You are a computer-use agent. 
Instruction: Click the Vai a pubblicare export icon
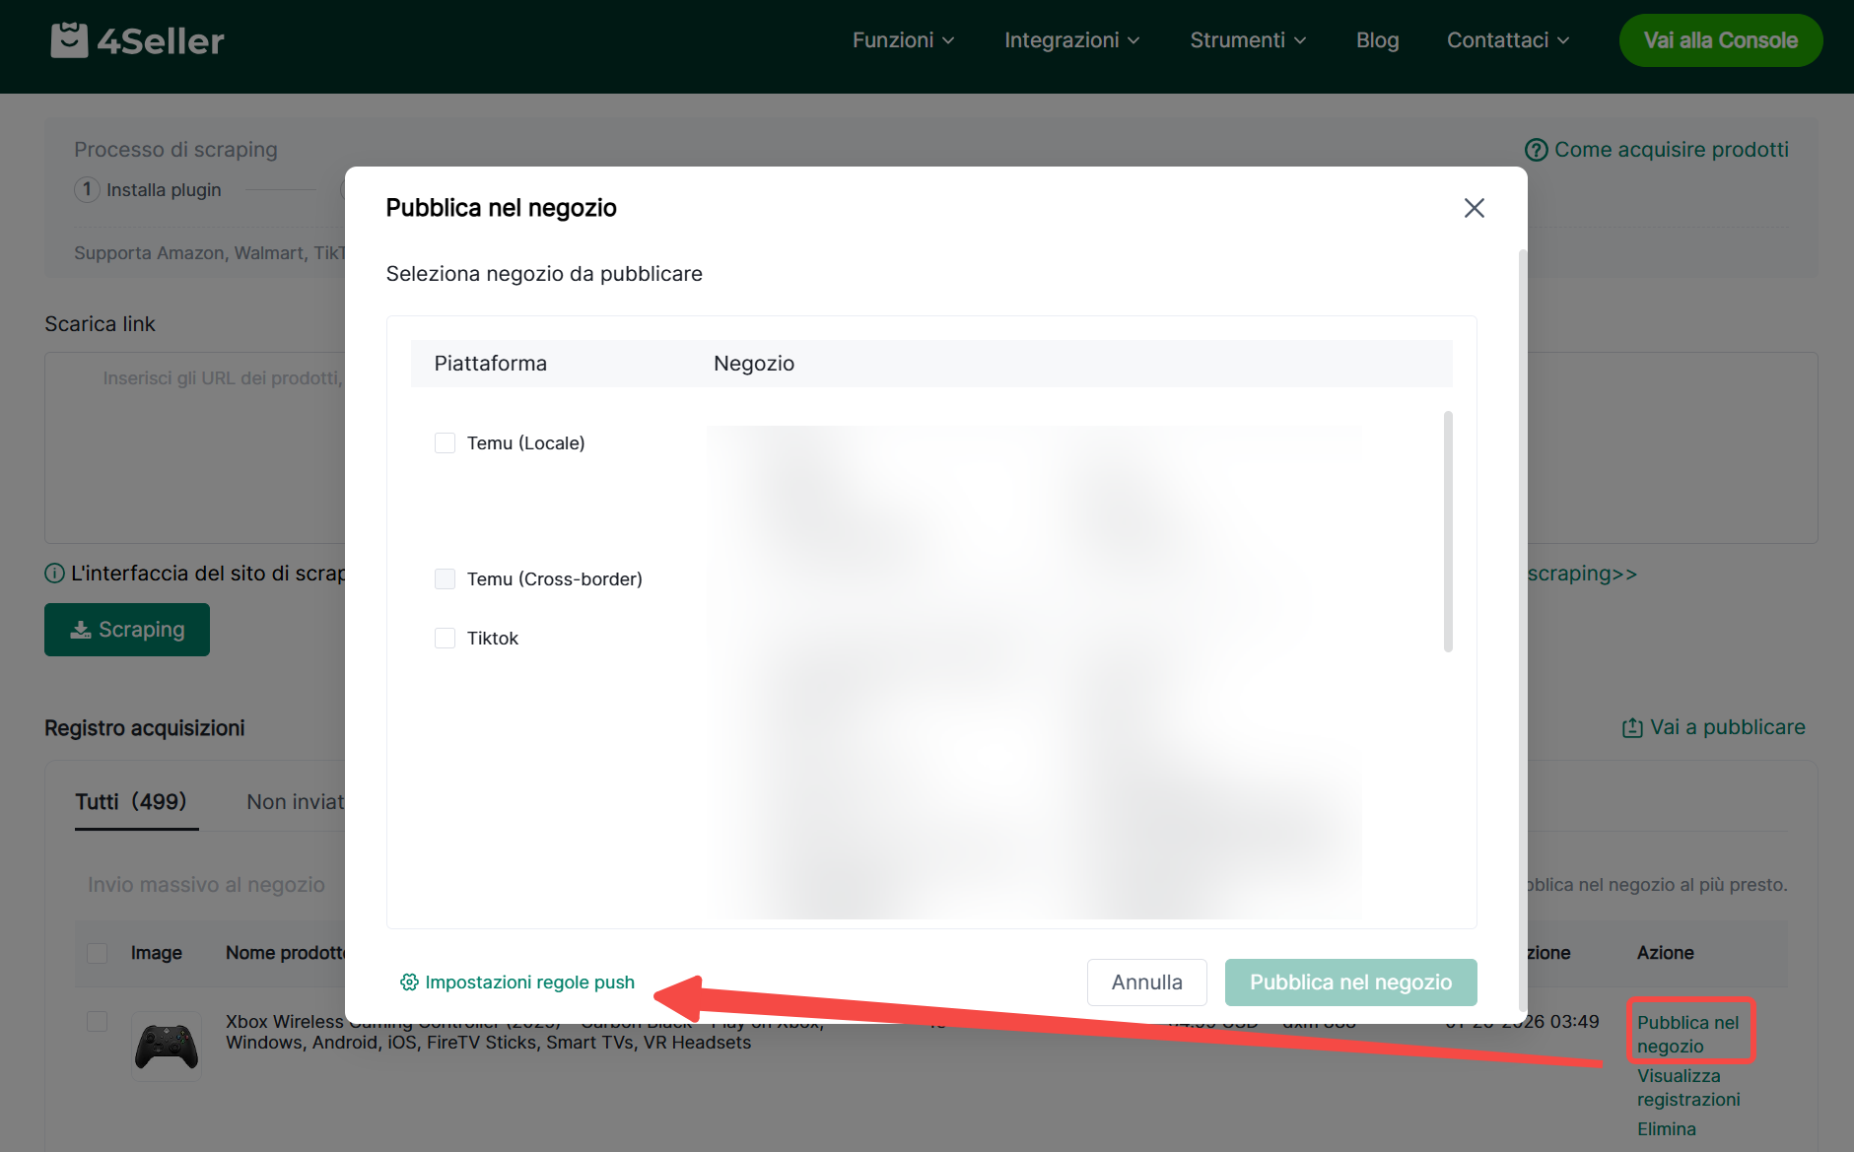[x=1632, y=727]
